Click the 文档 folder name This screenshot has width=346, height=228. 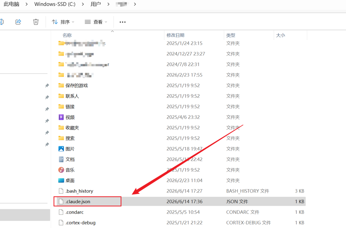70,159
